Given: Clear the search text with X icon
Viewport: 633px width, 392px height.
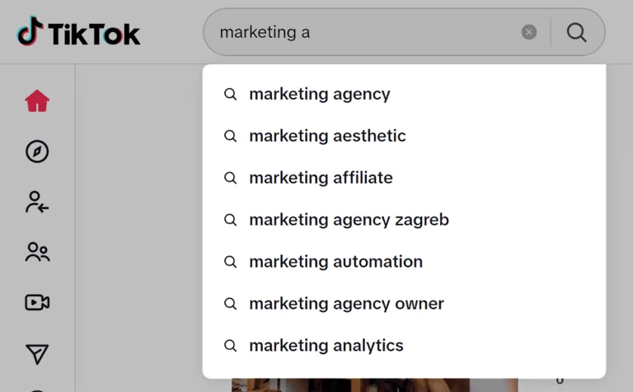Looking at the screenshot, I should (529, 32).
